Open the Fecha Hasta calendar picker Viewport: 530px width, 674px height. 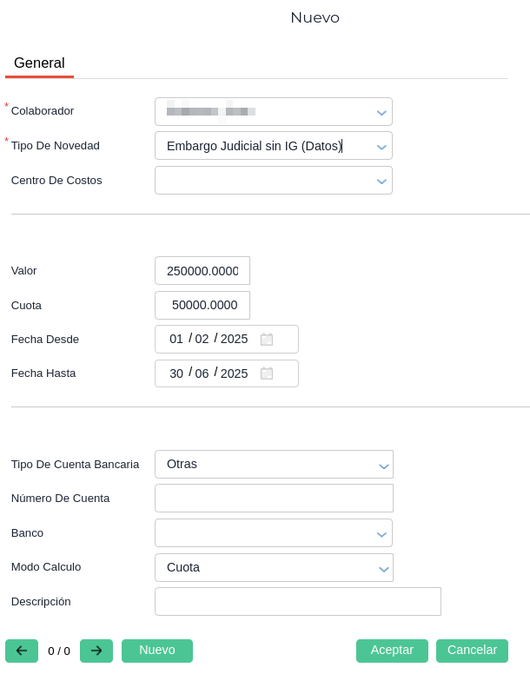(x=267, y=373)
